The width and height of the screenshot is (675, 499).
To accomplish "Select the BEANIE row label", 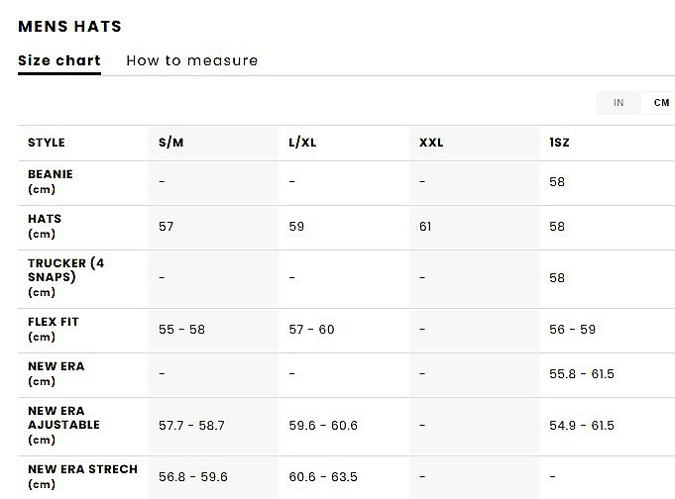I will (x=51, y=181).
